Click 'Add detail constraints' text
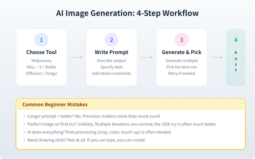Viewport: 255px width, 159px height. (x=111, y=73)
